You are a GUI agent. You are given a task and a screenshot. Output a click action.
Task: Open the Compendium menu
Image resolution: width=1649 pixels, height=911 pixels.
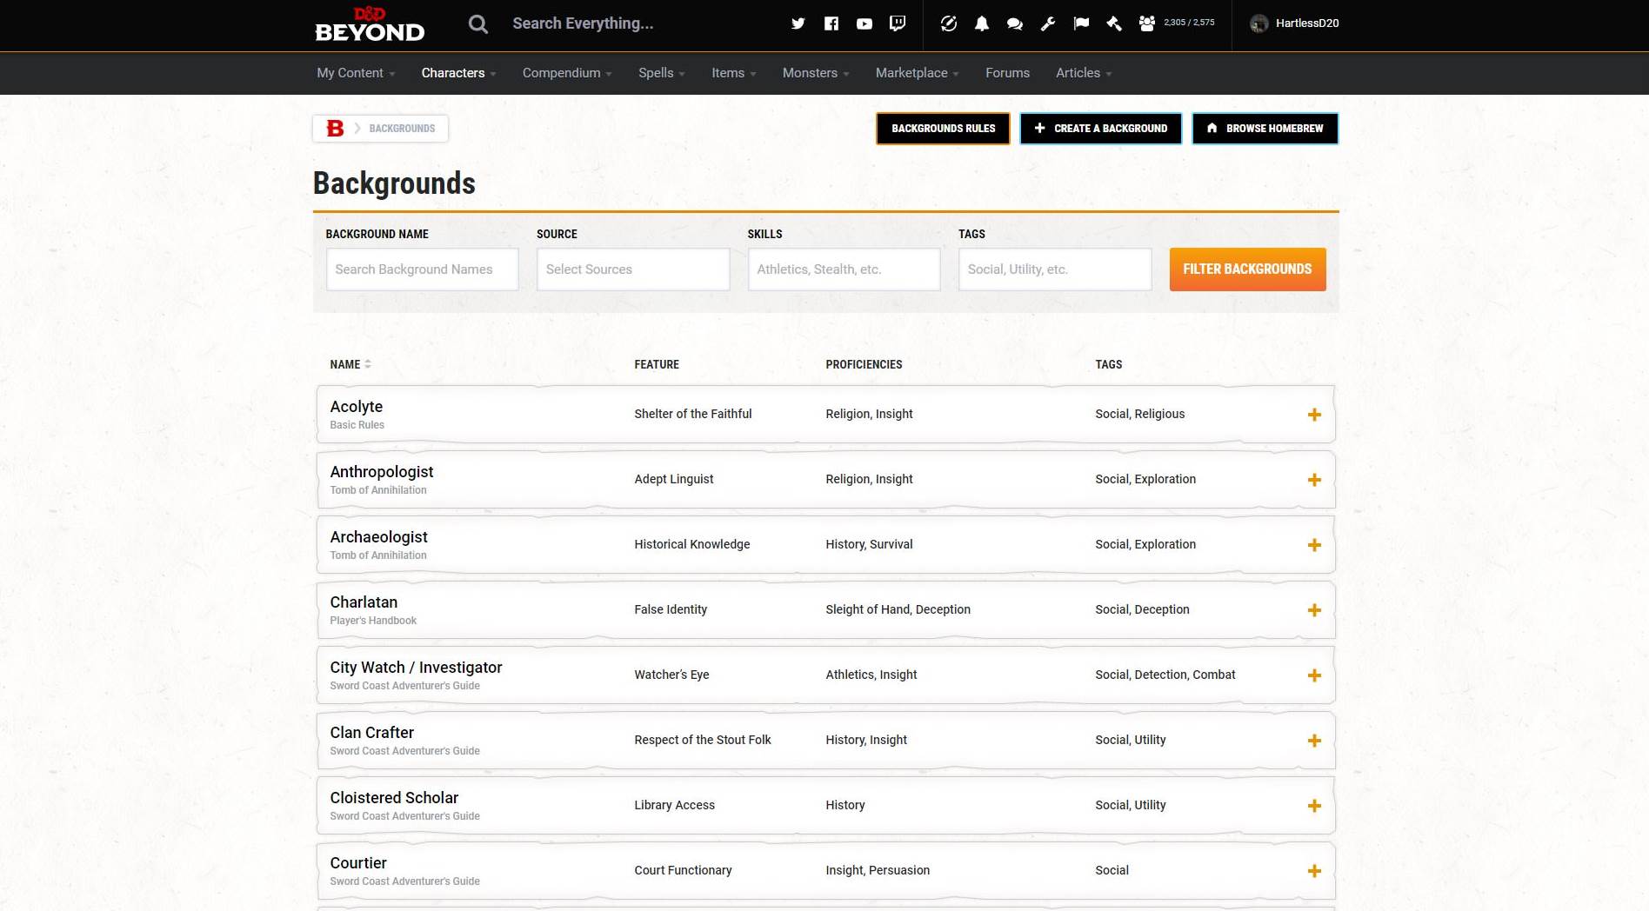click(567, 73)
